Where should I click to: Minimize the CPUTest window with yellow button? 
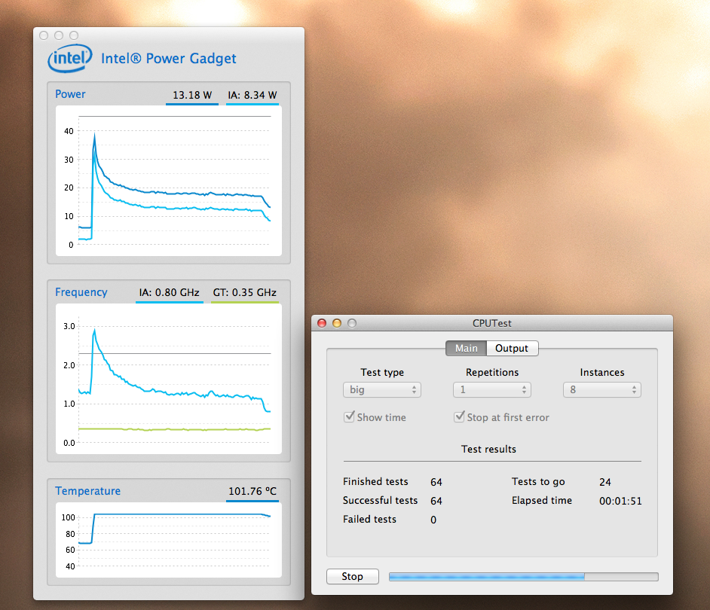pyautogui.click(x=337, y=323)
